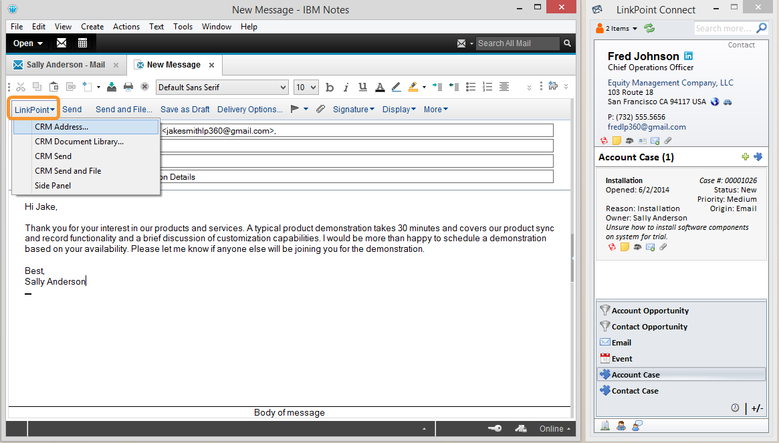Toggle numbered list
The height and width of the screenshot is (443, 779).
point(487,87)
